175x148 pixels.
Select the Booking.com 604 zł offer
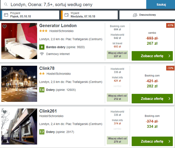click(x=117, y=28)
